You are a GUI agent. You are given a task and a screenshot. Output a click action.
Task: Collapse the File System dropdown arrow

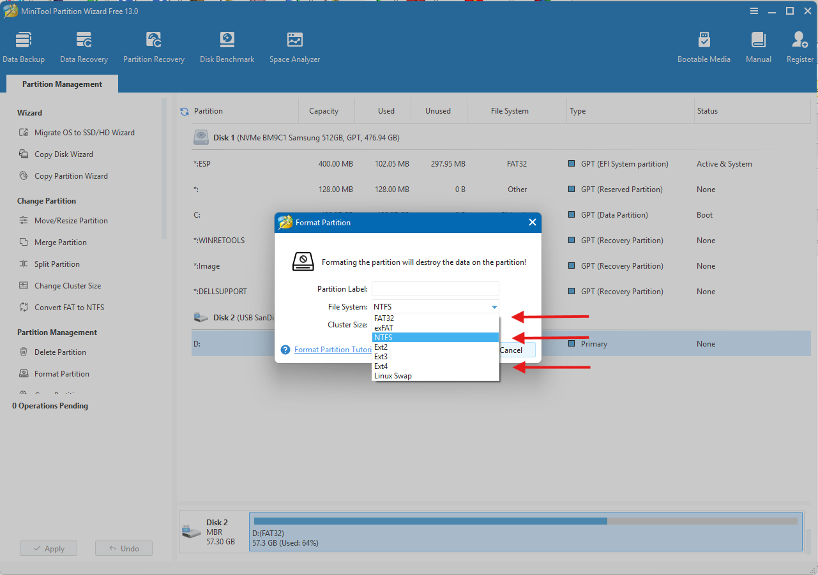(494, 307)
